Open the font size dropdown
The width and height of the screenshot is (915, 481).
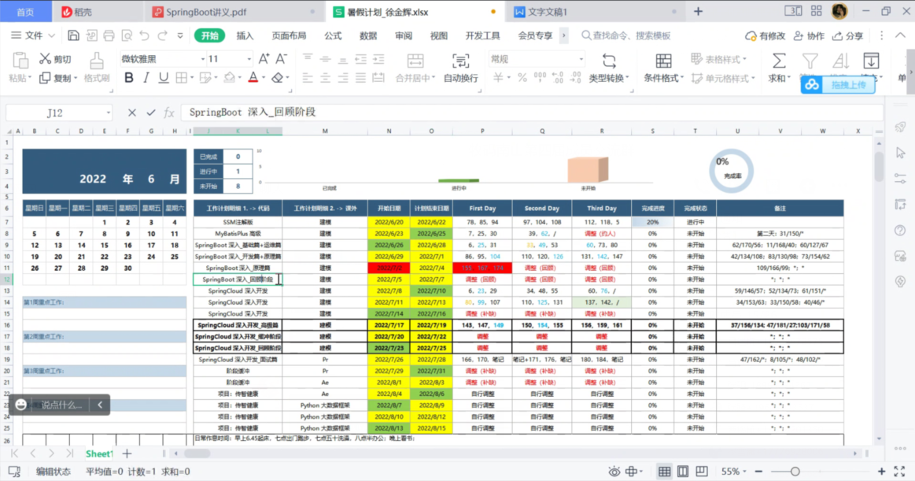pyautogui.click(x=249, y=59)
